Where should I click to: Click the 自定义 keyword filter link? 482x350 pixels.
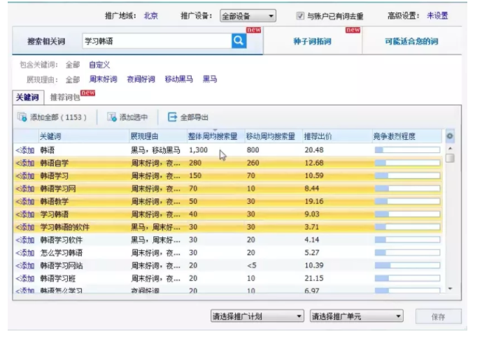point(99,65)
